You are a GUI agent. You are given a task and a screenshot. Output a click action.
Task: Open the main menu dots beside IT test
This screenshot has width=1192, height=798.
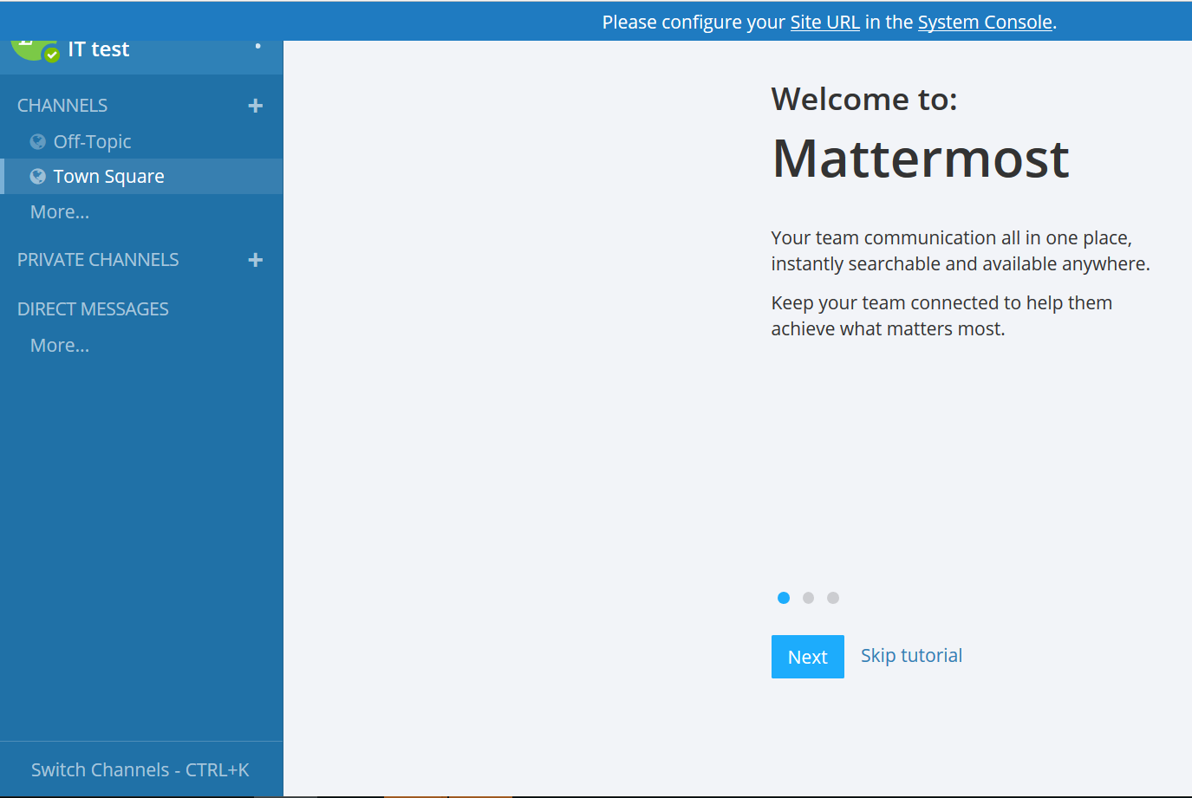(x=258, y=46)
